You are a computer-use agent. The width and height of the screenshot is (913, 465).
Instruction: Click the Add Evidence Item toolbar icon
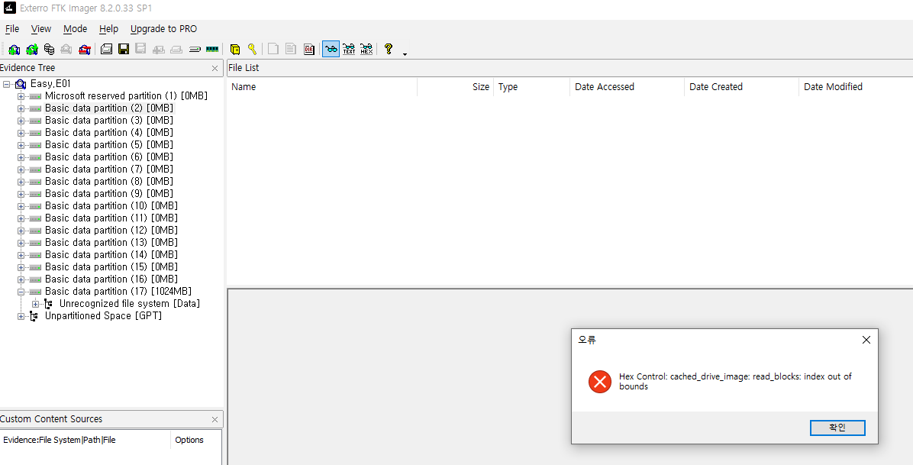[14, 50]
